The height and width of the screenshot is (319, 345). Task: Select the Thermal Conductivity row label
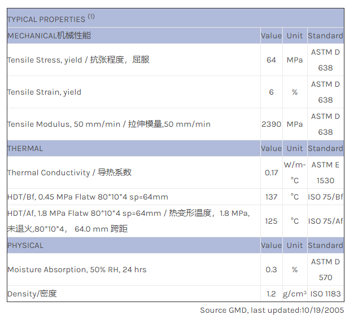point(70,172)
